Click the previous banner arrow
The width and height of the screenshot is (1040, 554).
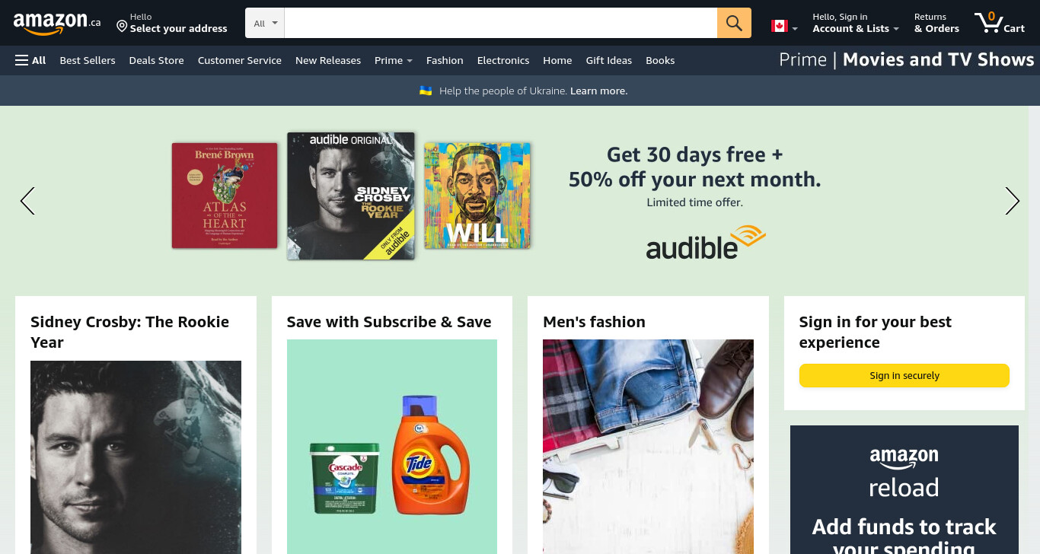point(27,201)
